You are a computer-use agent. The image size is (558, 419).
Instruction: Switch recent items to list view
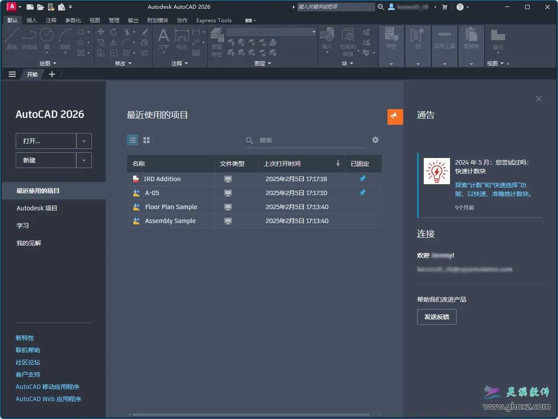(133, 140)
